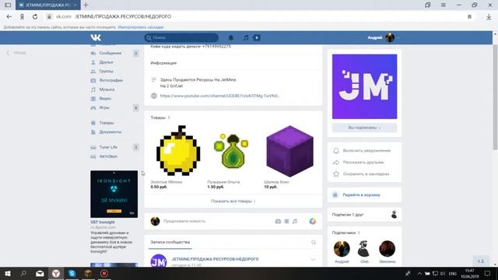This screenshot has height=280, width=498.
Task: Attach audio via note icon in post box
Action: [x=295, y=221]
